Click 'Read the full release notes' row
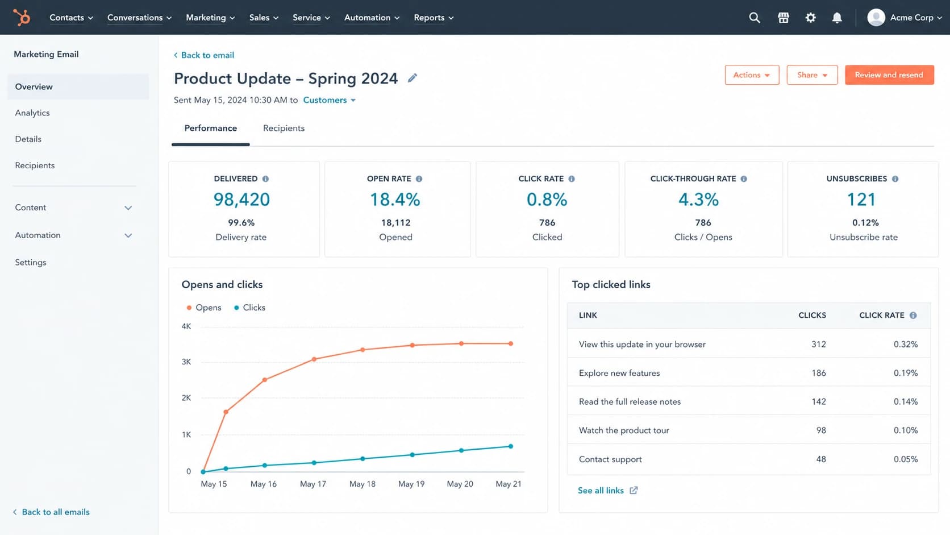950x535 pixels. (x=749, y=401)
